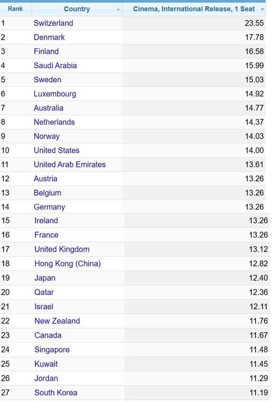Click the Australia country link

tap(48, 108)
